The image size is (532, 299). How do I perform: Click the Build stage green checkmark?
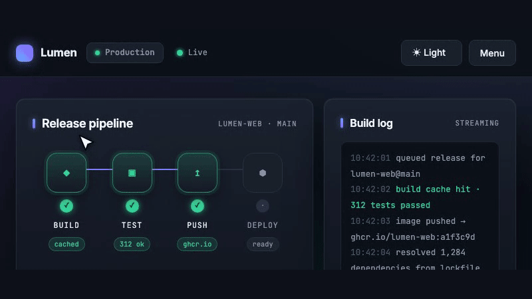point(66,206)
